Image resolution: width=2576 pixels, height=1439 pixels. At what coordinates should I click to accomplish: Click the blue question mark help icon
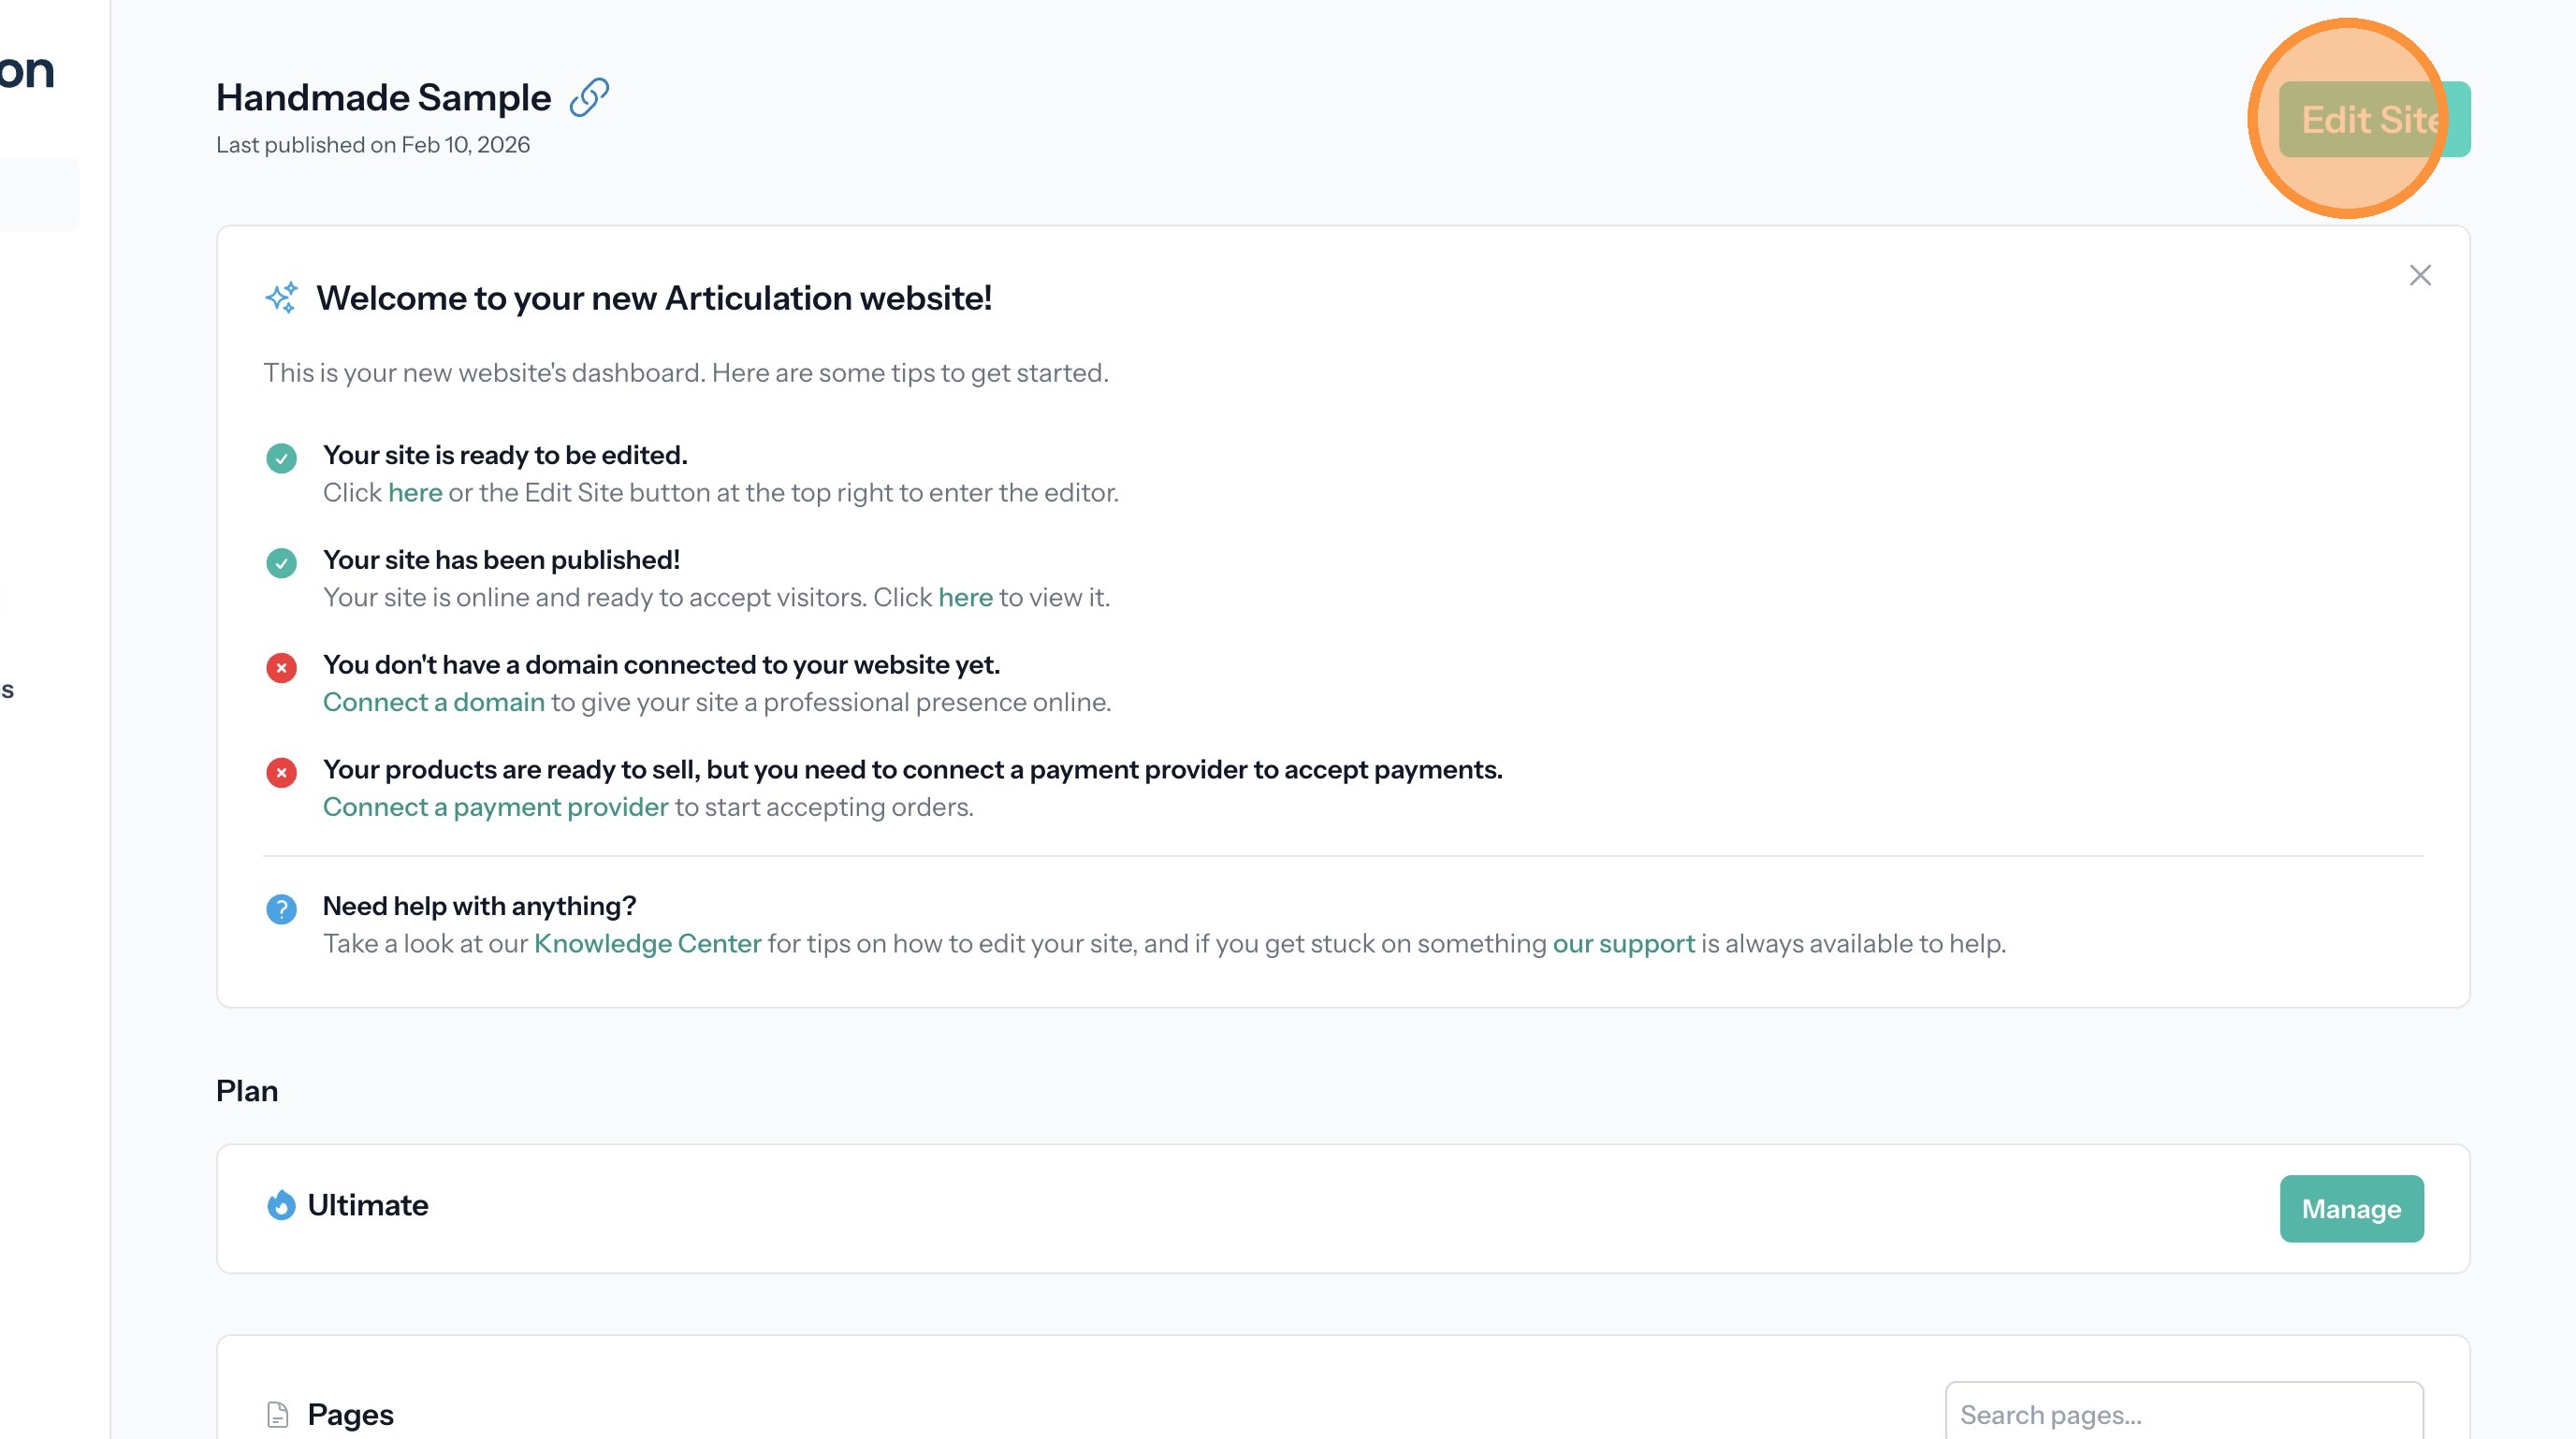coord(281,909)
